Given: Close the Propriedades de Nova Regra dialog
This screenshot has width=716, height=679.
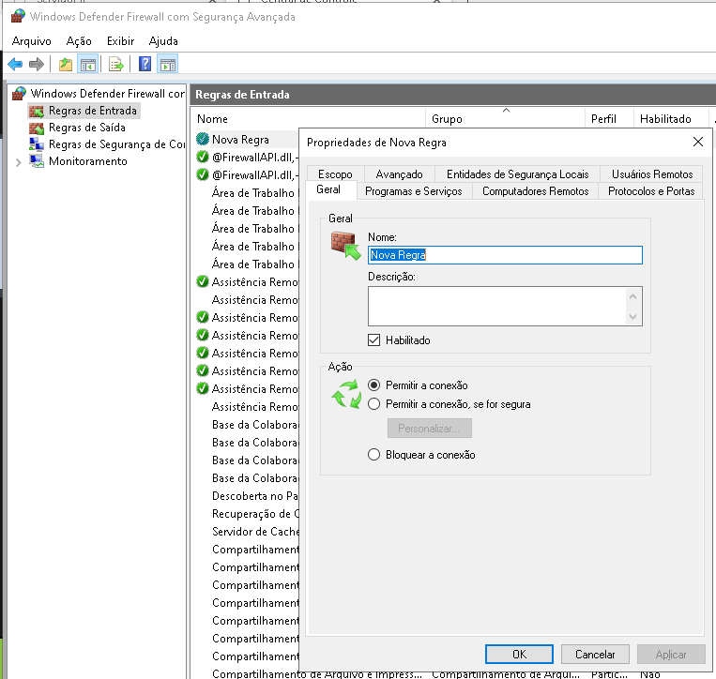Looking at the screenshot, I should pos(698,142).
